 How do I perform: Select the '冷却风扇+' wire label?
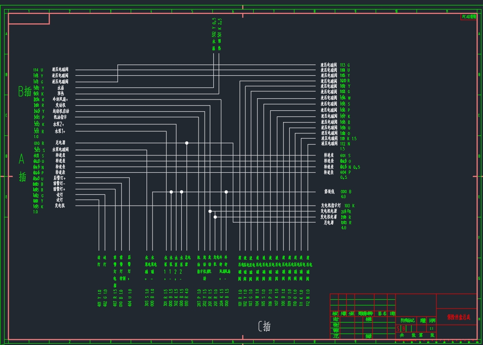(60, 99)
